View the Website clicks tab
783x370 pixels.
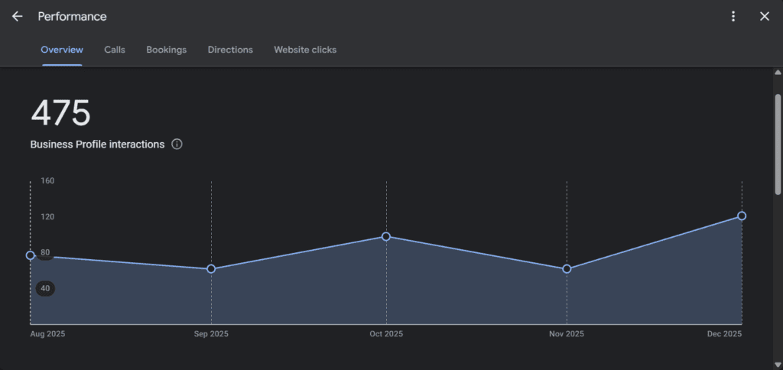305,50
